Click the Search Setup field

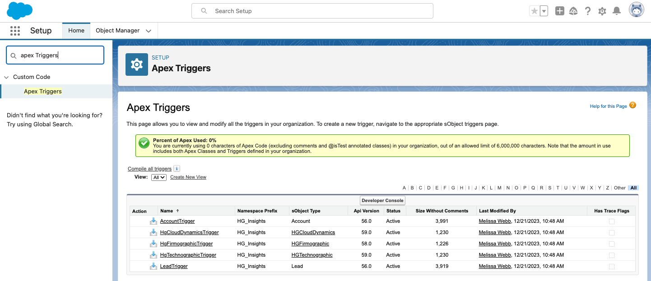[312, 11]
